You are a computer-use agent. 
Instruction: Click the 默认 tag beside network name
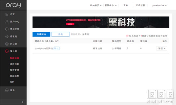coord(57,48)
